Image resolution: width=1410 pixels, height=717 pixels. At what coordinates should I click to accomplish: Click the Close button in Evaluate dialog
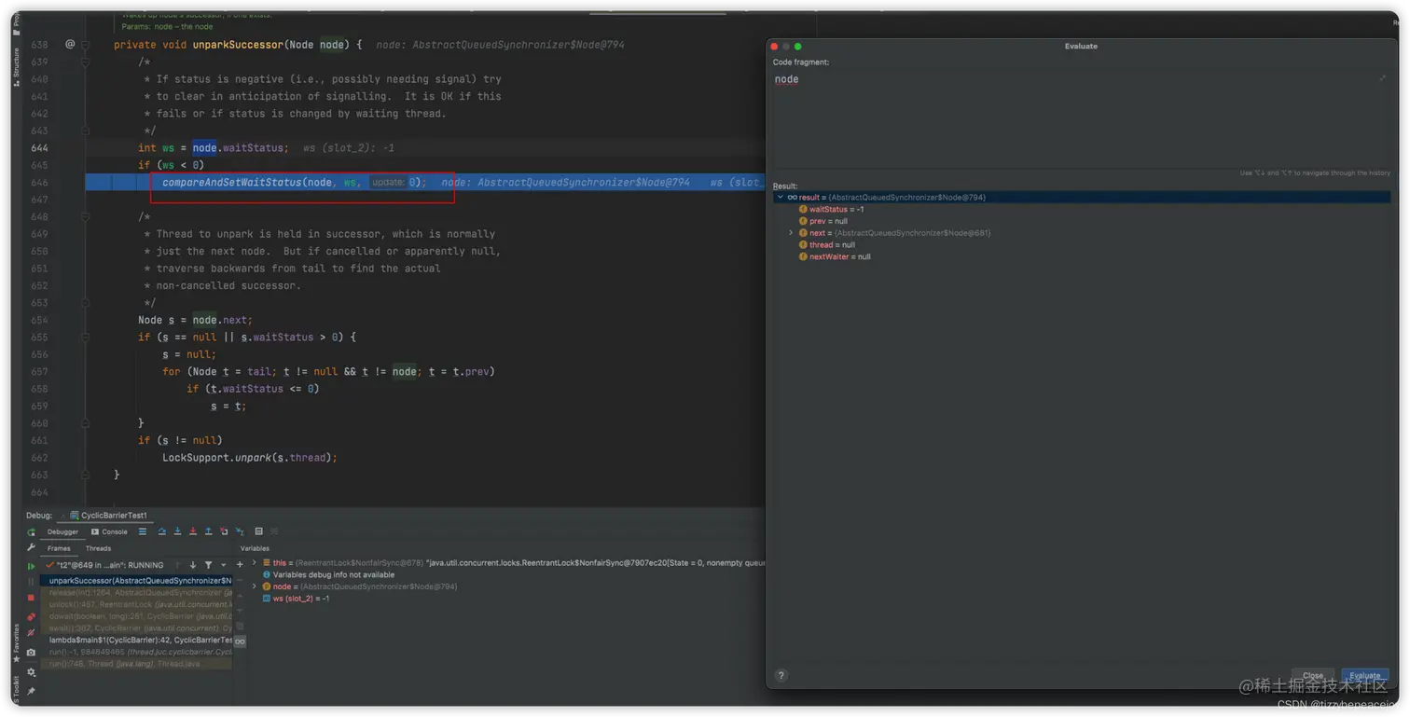[x=1312, y=676]
